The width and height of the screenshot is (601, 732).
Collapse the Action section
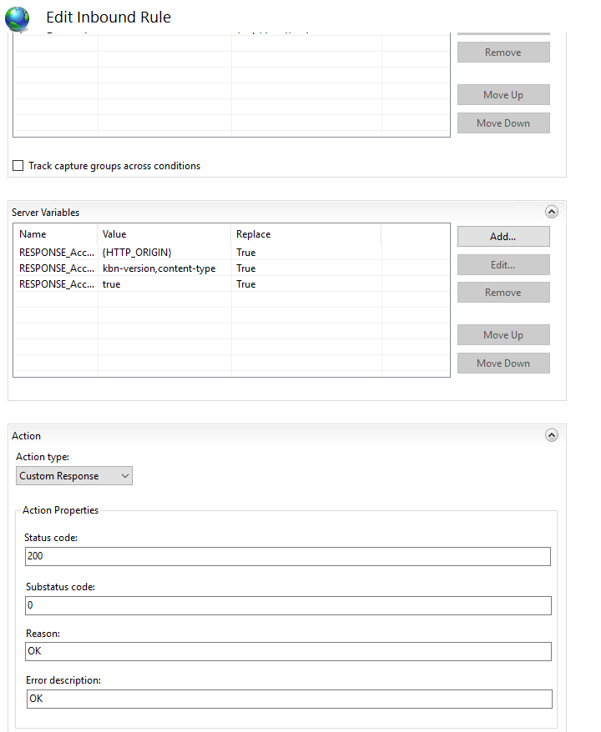tap(551, 434)
